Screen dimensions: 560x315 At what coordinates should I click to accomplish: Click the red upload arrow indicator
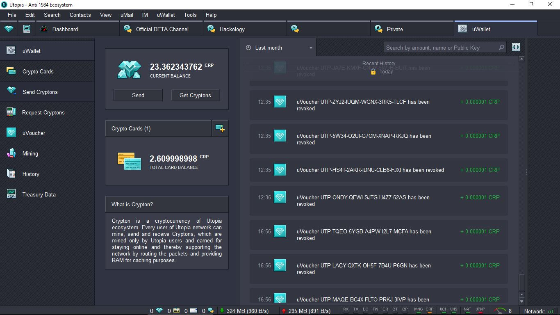click(284, 310)
